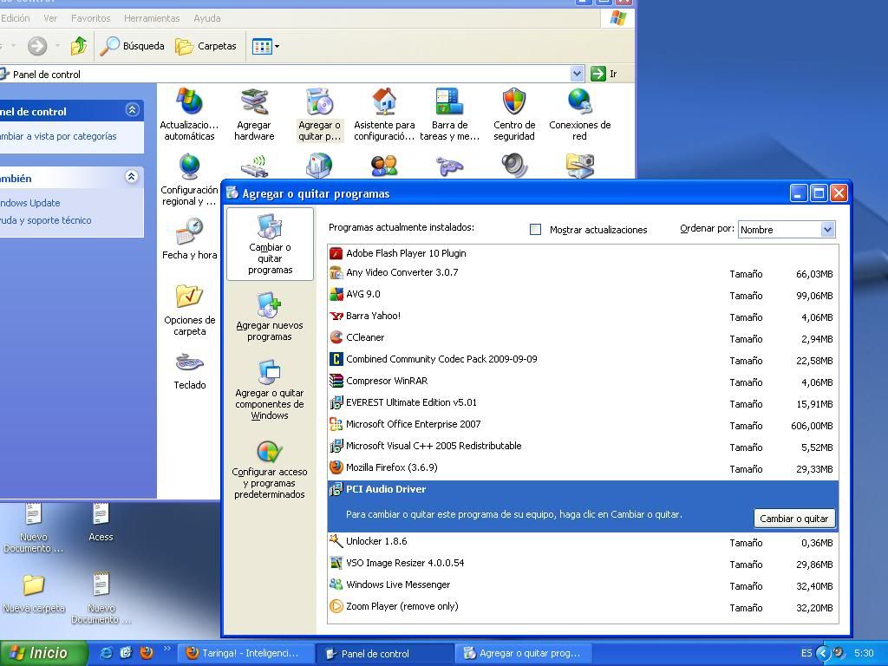Select the speaker sound devices icon
This screenshot has width=888, height=666.
[x=514, y=166]
